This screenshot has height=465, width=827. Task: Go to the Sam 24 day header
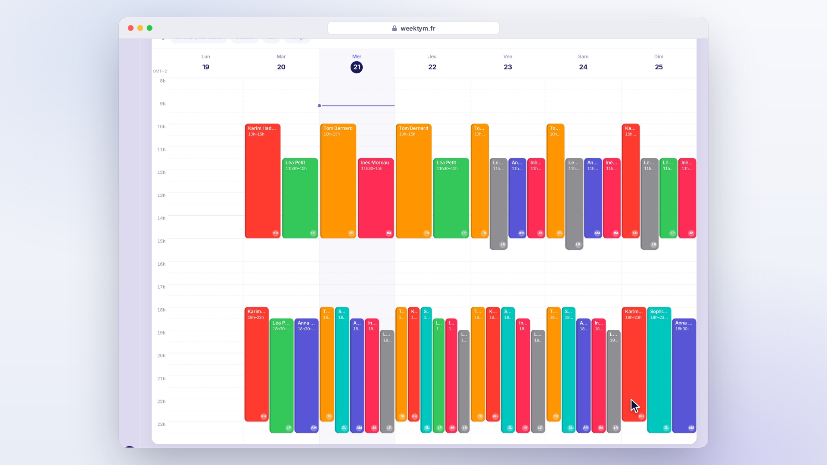(x=583, y=63)
